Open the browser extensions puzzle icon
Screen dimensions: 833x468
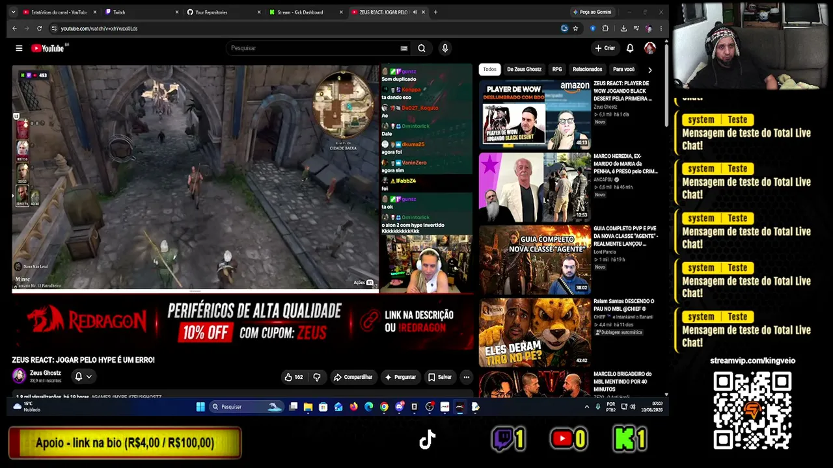coord(605,29)
